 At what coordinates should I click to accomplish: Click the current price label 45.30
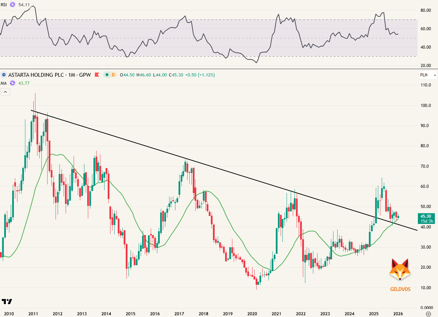click(427, 216)
